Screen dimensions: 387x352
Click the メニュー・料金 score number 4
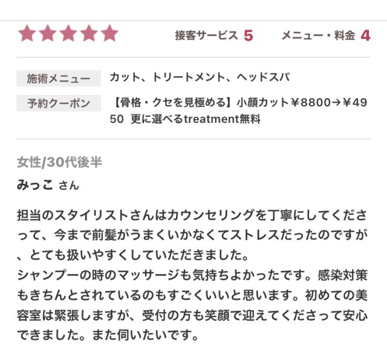[365, 35]
